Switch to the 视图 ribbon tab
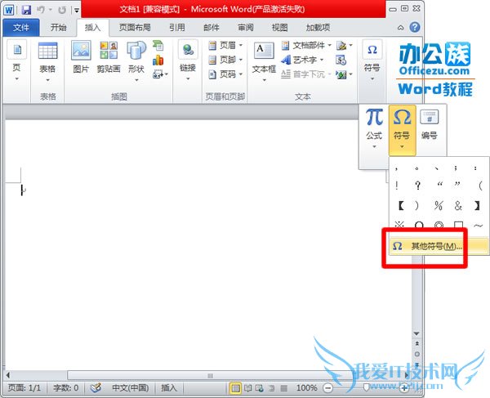Image resolution: width=490 pixels, height=398 pixels. pos(279,28)
